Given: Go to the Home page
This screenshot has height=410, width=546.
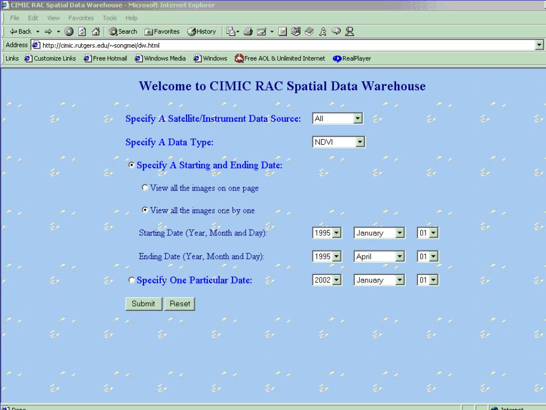Looking at the screenshot, I should [x=96, y=31].
